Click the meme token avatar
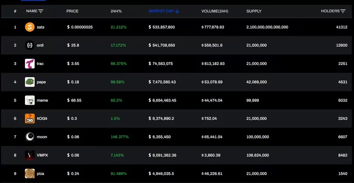354x183 pixels. pyautogui.click(x=30, y=100)
